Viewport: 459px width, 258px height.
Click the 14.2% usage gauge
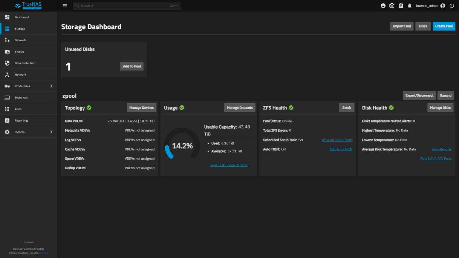coord(182,145)
